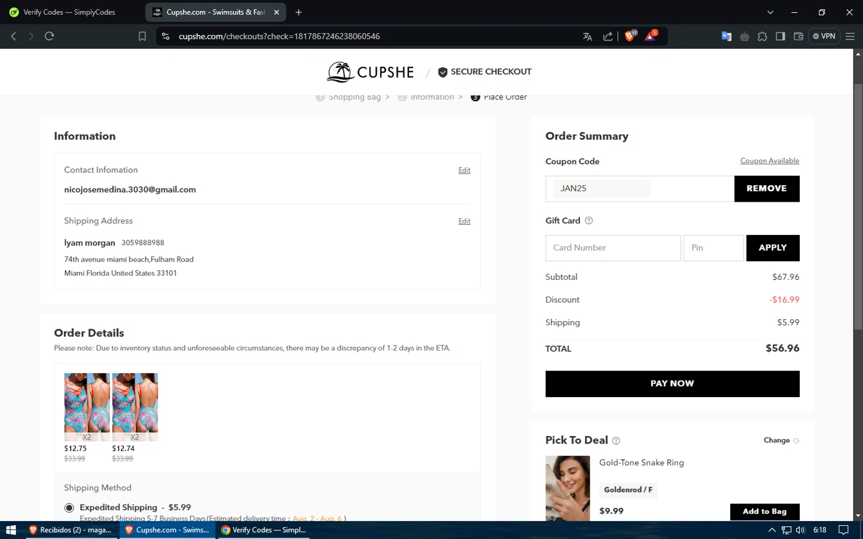Share this page icon
This screenshot has height=539, width=863.
pyautogui.click(x=608, y=36)
